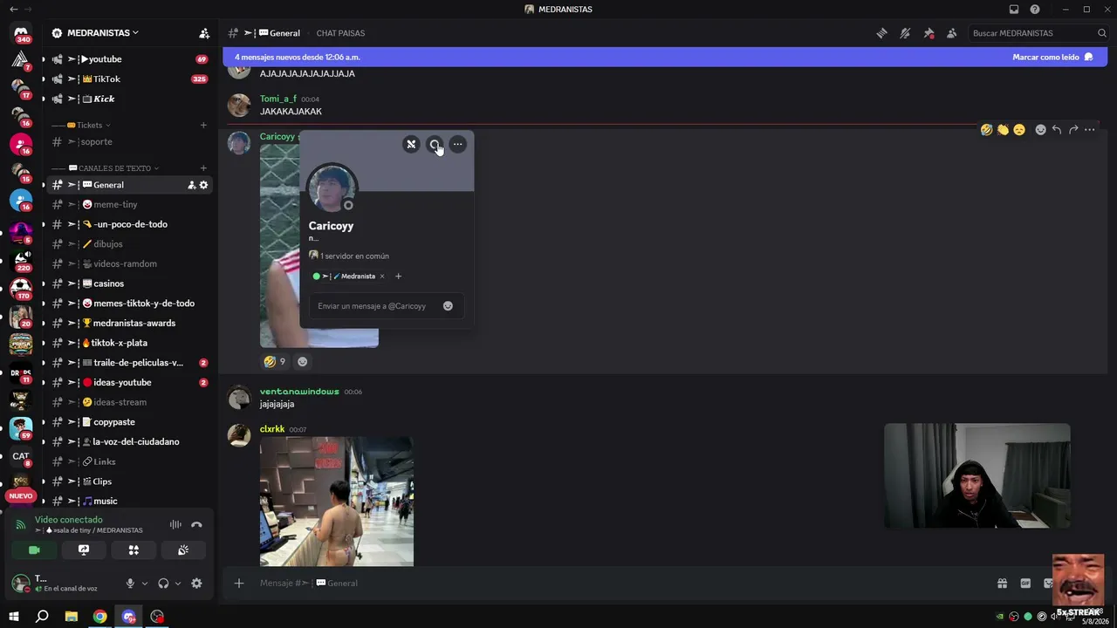The image size is (1117, 628).
Task: Open soundboard in voice panel
Action: [183, 550]
